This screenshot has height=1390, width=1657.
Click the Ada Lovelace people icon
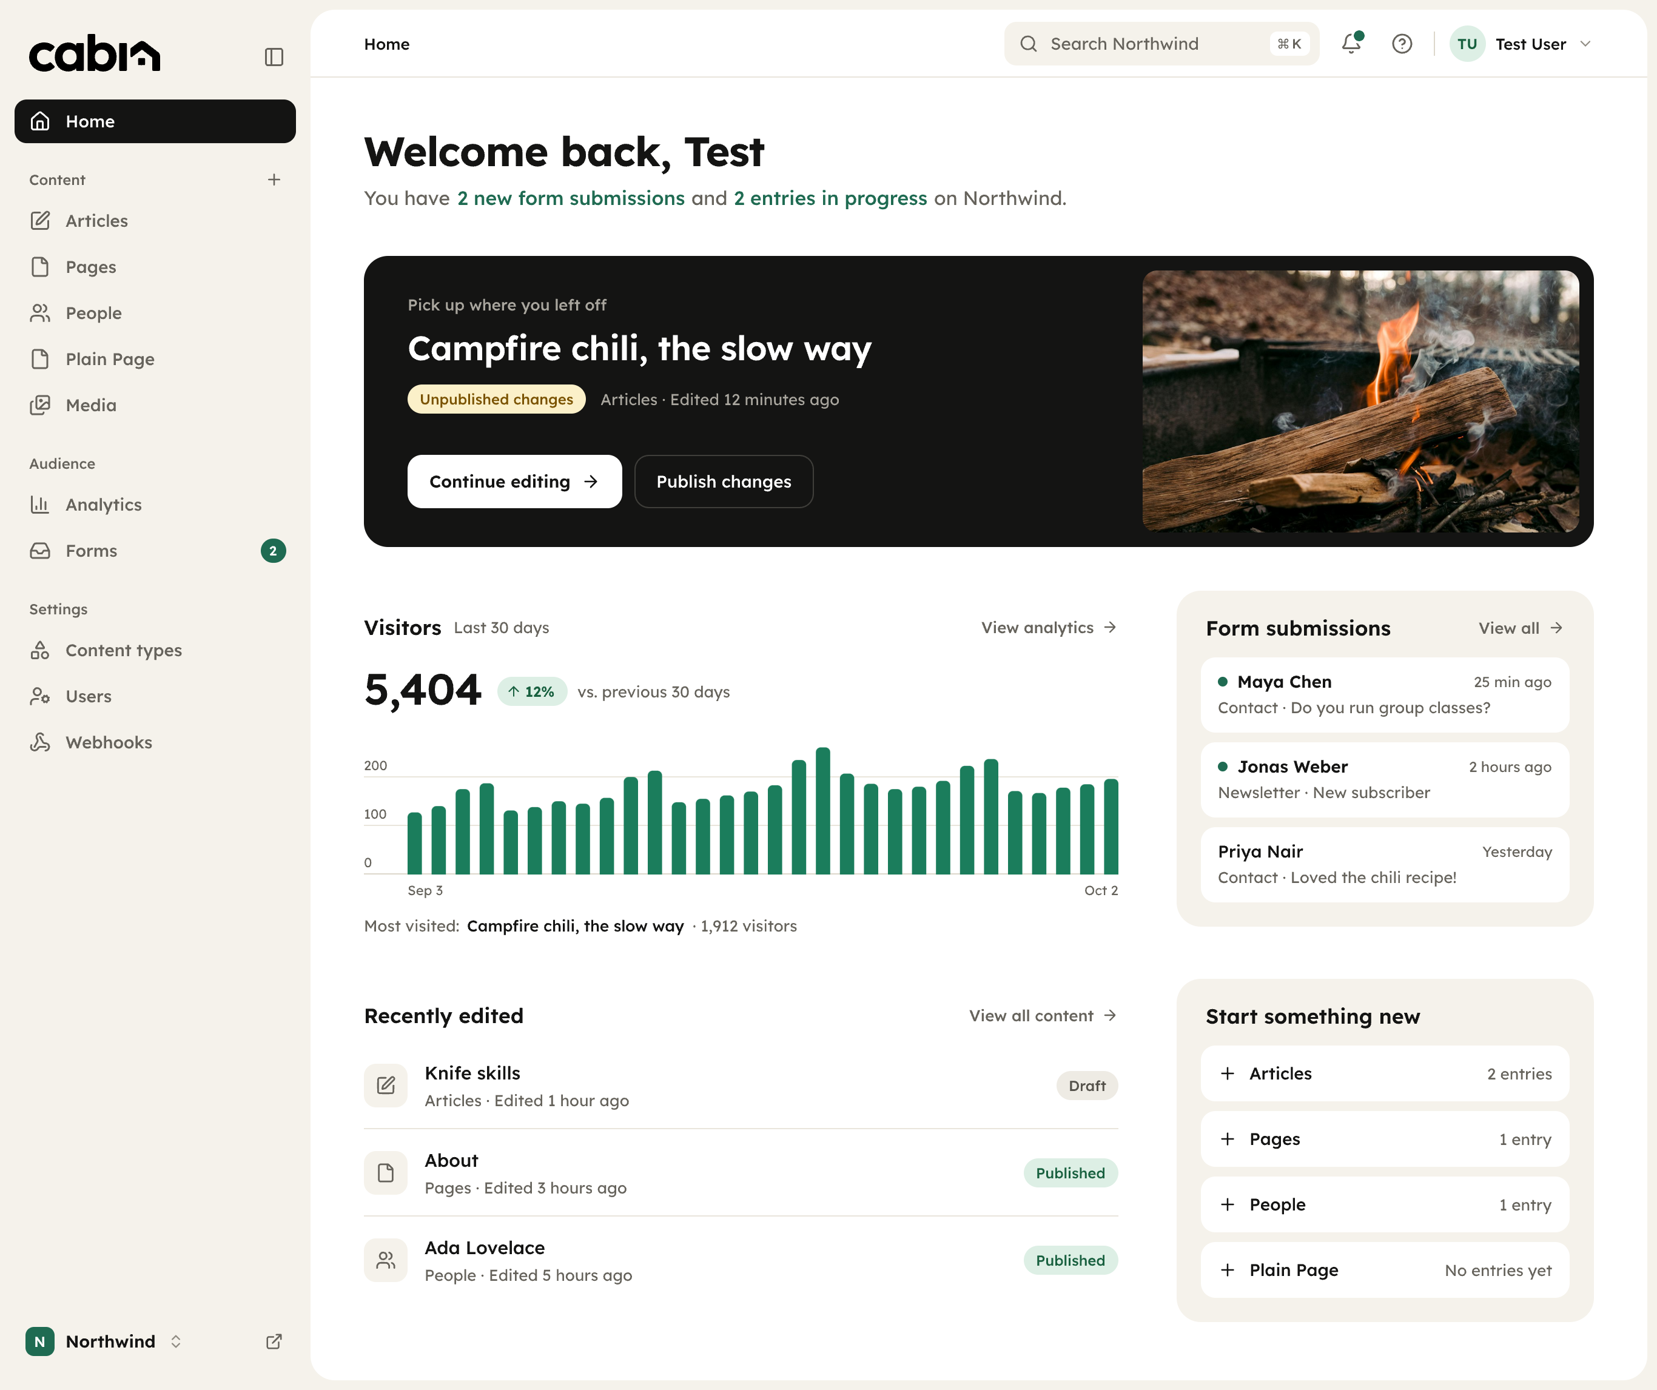[x=386, y=1260]
